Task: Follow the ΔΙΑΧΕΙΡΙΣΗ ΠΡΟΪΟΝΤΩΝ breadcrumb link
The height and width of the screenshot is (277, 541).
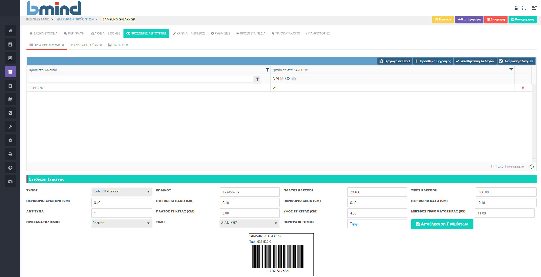Action: [75, 20]
